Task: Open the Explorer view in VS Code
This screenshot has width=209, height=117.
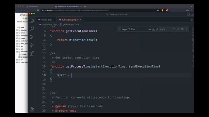Action: pyautogui.click(x=32, y=21)
